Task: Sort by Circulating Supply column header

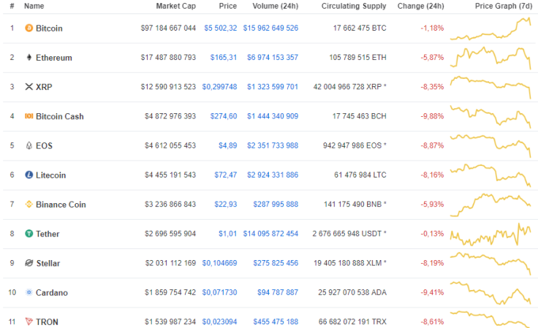Action: pos(354,6)
